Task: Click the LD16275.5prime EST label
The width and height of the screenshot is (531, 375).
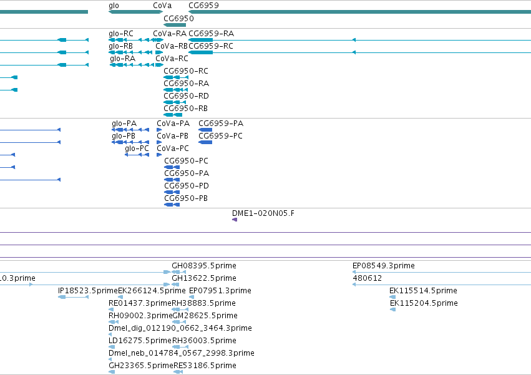Action: point(140,341)
